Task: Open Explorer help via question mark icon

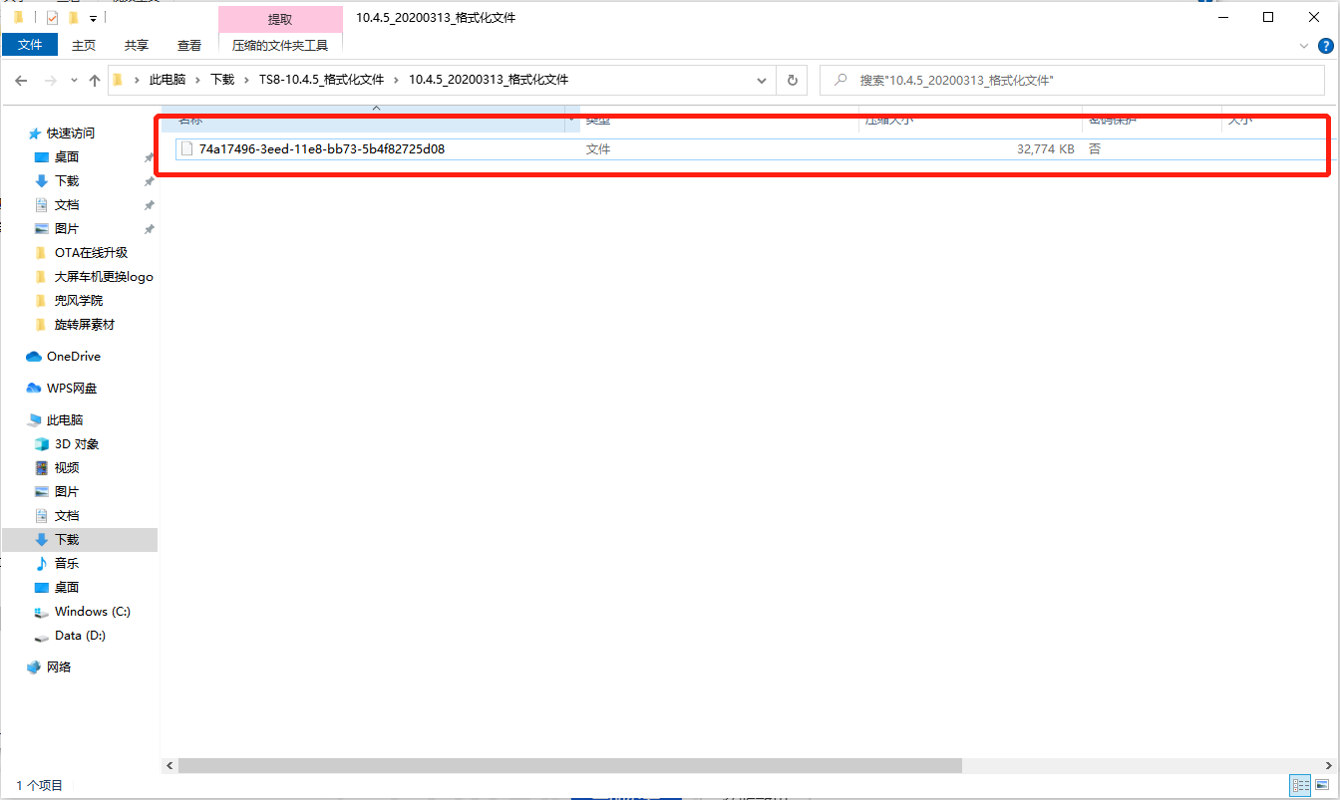Action: tap(1326, 46)
